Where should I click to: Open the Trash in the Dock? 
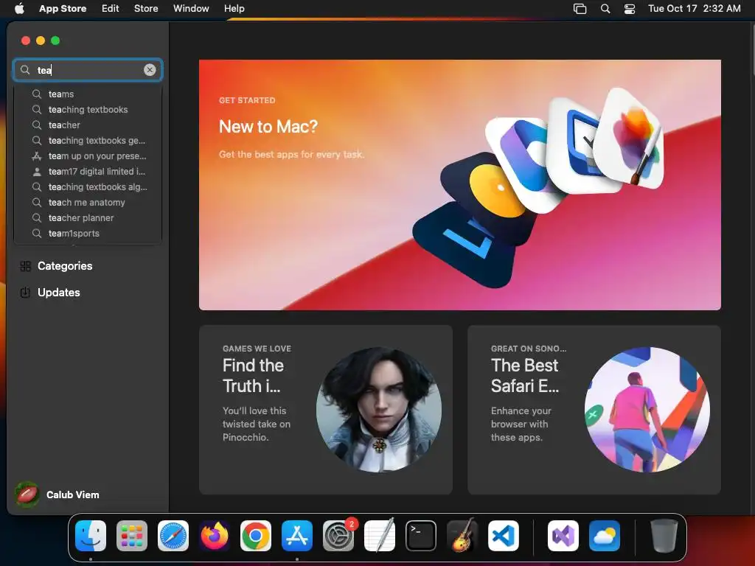[664, 535]
